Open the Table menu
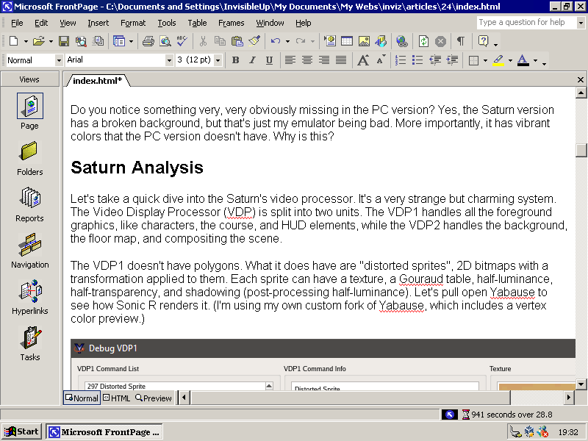The width and height of the screenshot is (588, 441). [x=197, y=23]
